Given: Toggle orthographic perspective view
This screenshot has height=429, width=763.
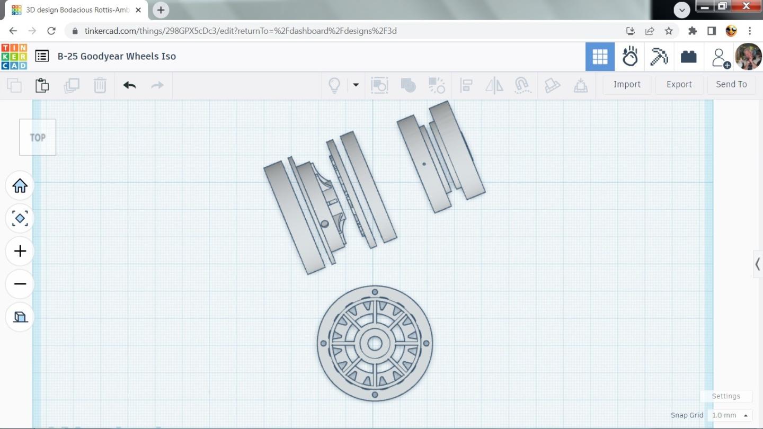Looking at the screenshot, I should [x=20, y=317].
